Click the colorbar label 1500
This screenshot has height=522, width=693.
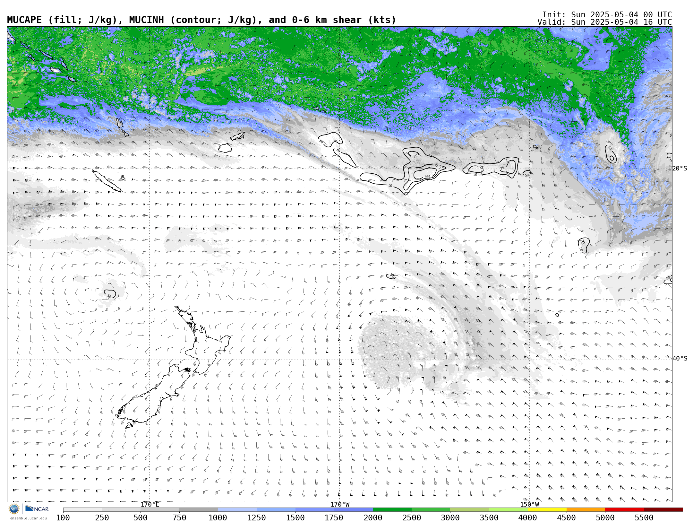(295, 518)
